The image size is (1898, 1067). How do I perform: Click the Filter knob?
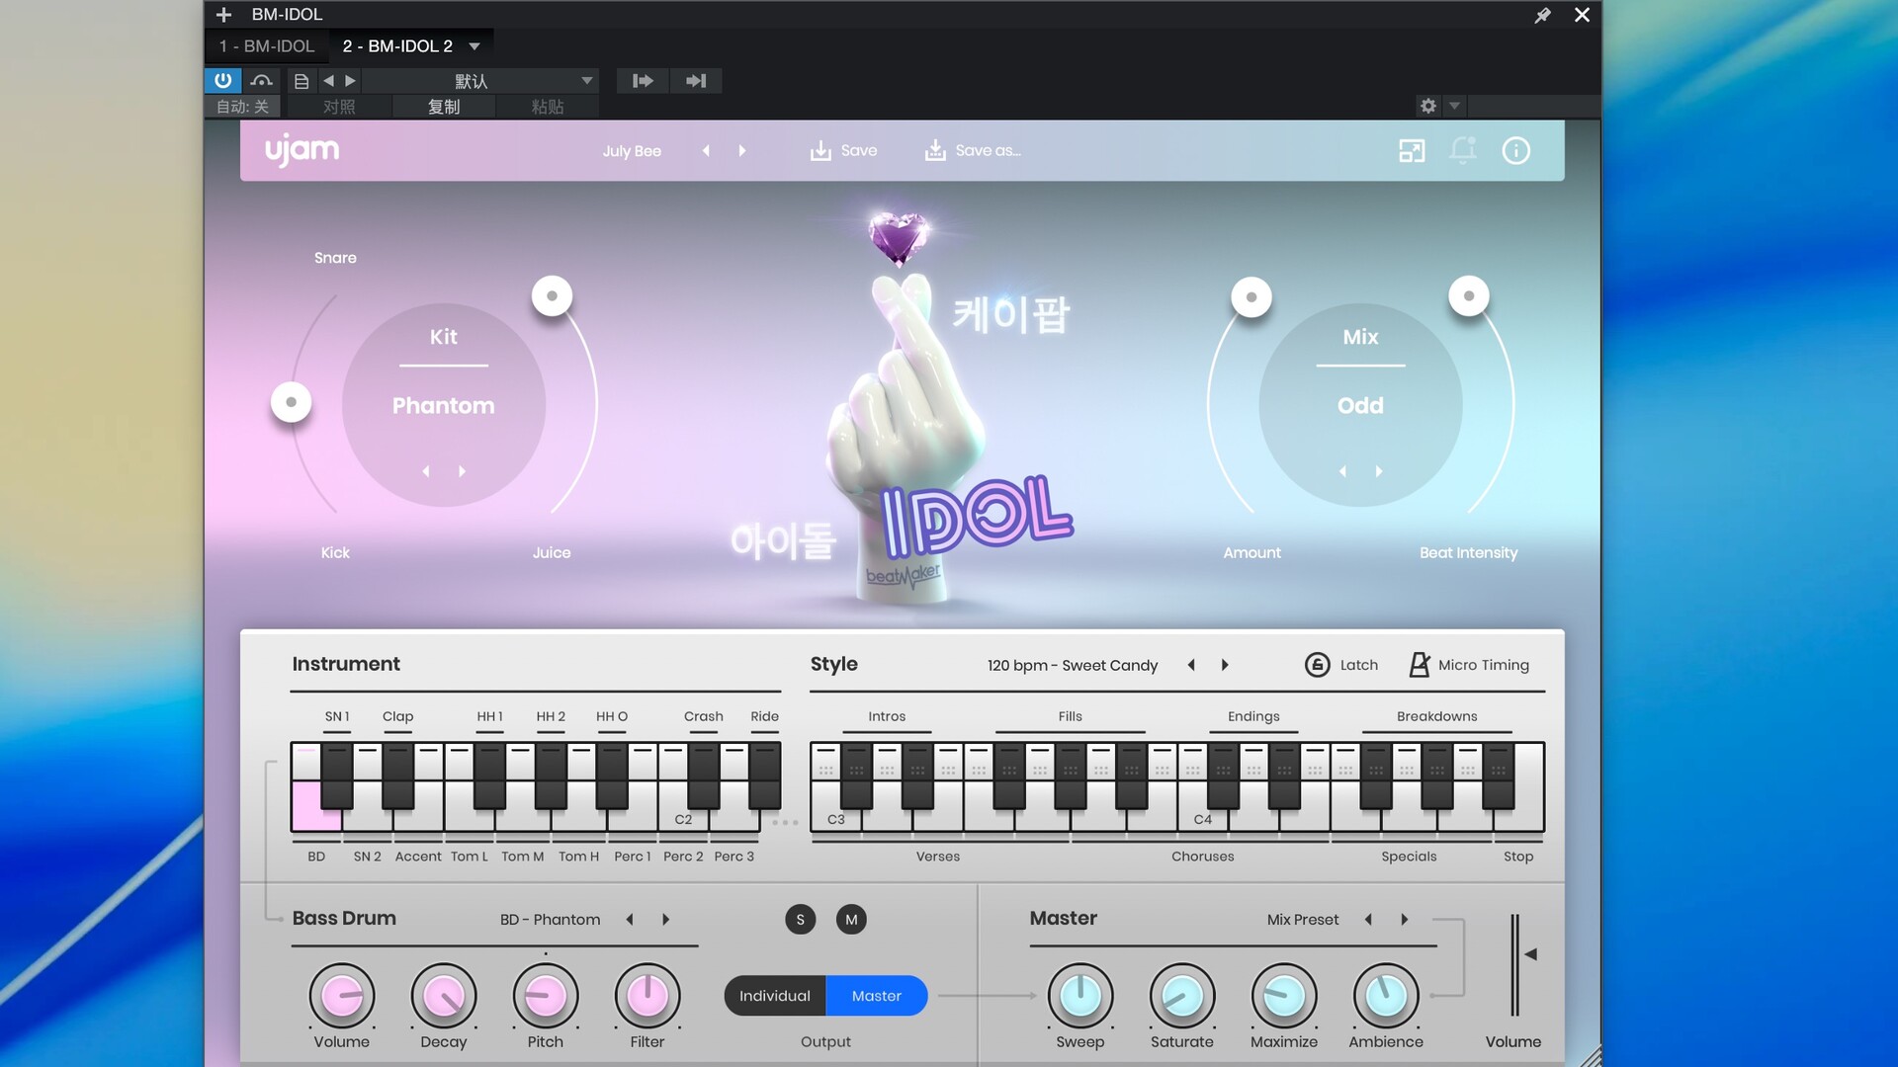coord(647,996)
